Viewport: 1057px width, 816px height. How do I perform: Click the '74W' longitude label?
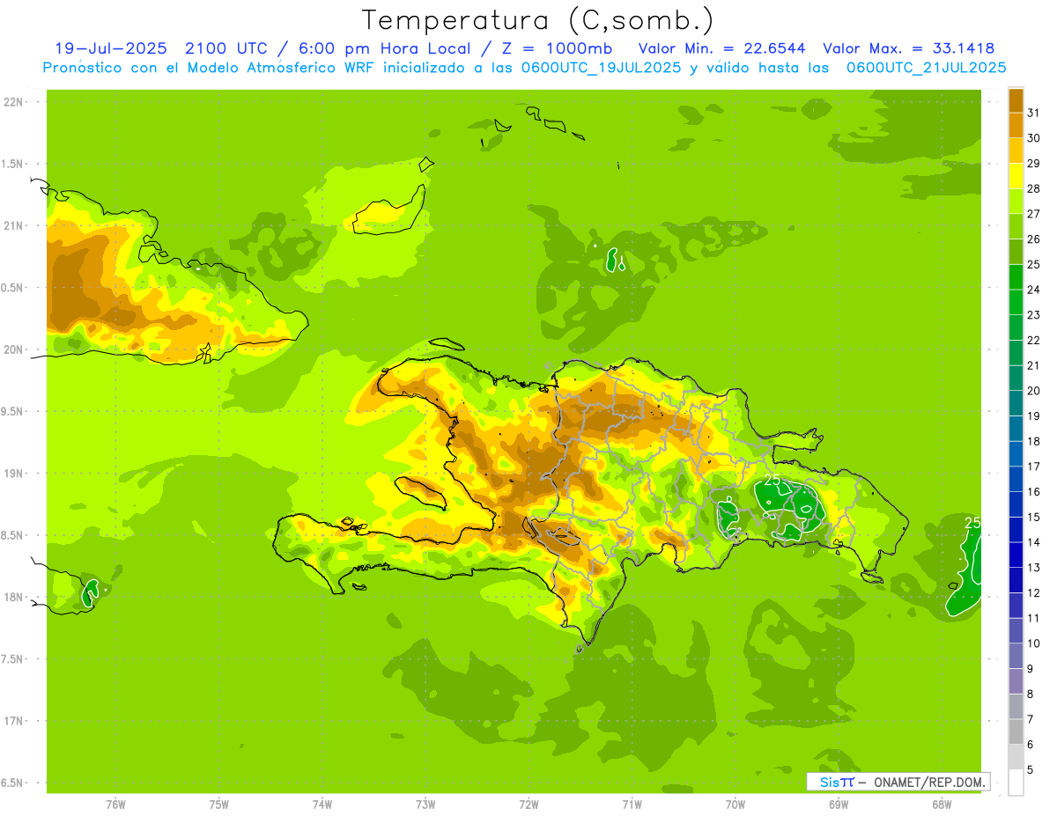tap(322, 805)
